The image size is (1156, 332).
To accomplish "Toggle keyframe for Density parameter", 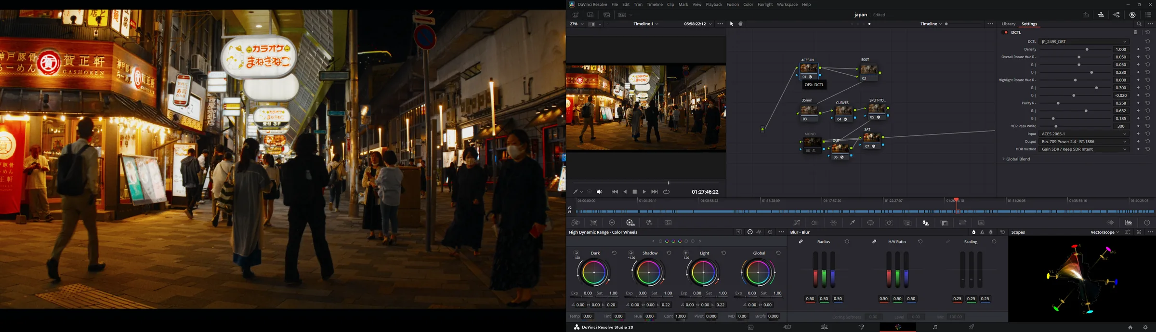I will click(1138, 49).
